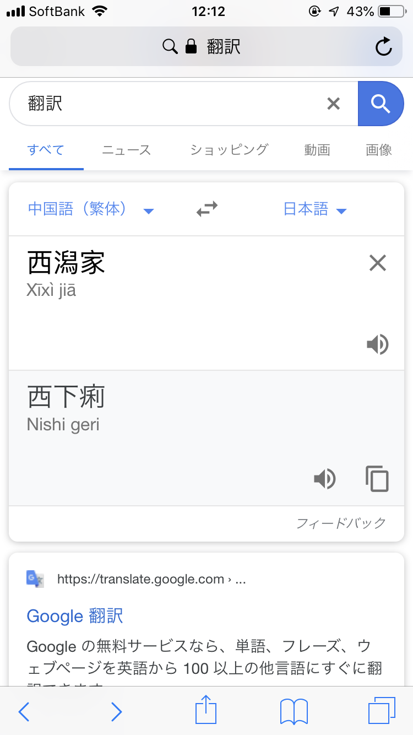
Task: Open the Google 翻訳 result link
Action: 75,615
